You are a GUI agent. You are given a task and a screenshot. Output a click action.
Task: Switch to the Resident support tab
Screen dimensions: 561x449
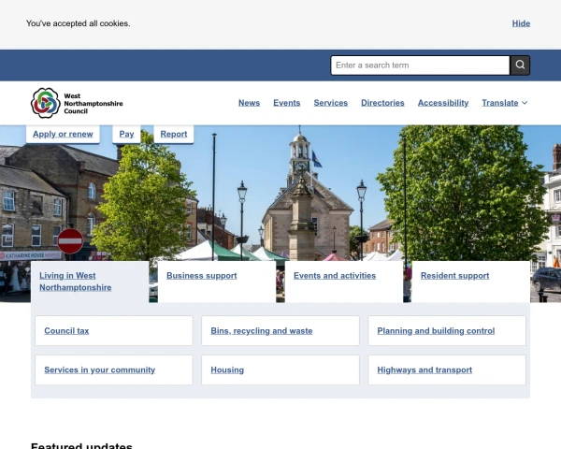point(454,276)
